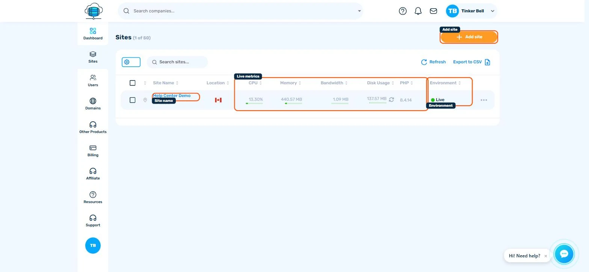Dismiss the "Hi! Need help?" popup
589x272 pixels.
(x=546, y=256)
